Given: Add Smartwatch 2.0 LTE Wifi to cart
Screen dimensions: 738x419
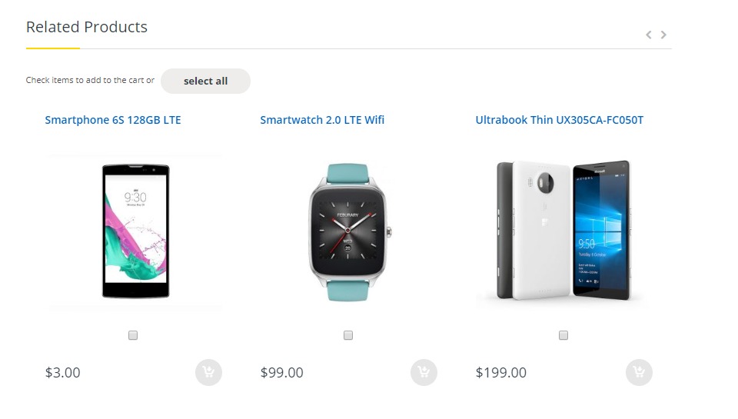Looking at the screenshot, I should click(x=424, y=373).
